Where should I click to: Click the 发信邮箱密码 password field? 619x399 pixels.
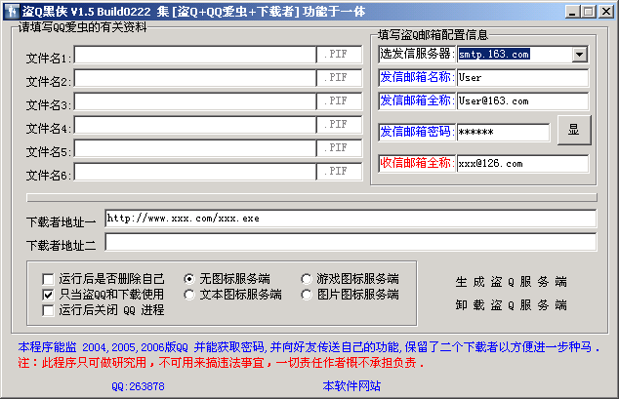click(503, 132)
